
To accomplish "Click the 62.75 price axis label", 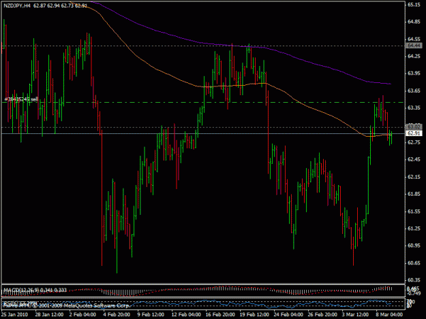I will pos(414,142).
